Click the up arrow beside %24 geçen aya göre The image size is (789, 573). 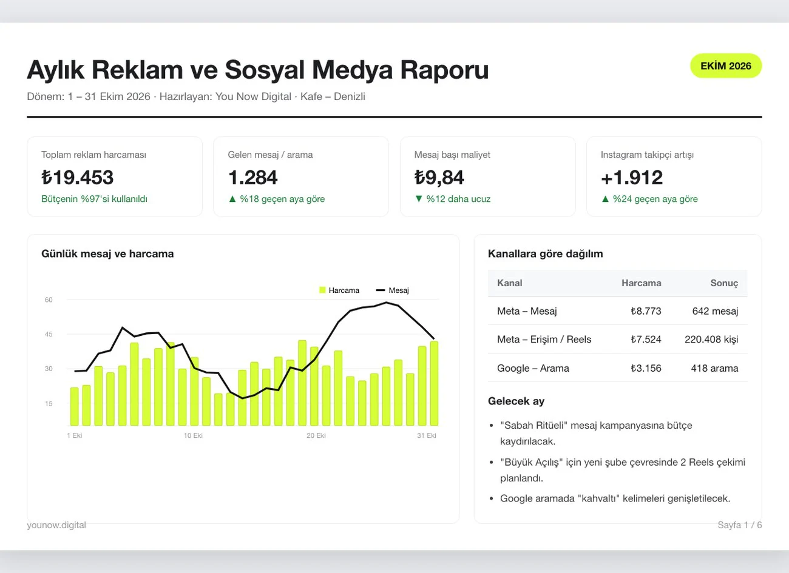tap(605, 199)
